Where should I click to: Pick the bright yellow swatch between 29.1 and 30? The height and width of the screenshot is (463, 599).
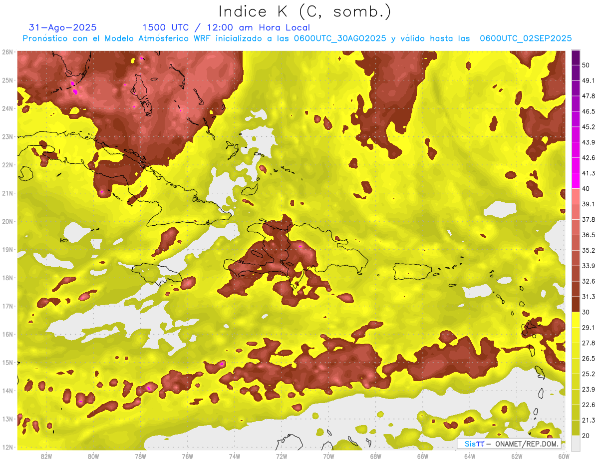pos(576,320)
